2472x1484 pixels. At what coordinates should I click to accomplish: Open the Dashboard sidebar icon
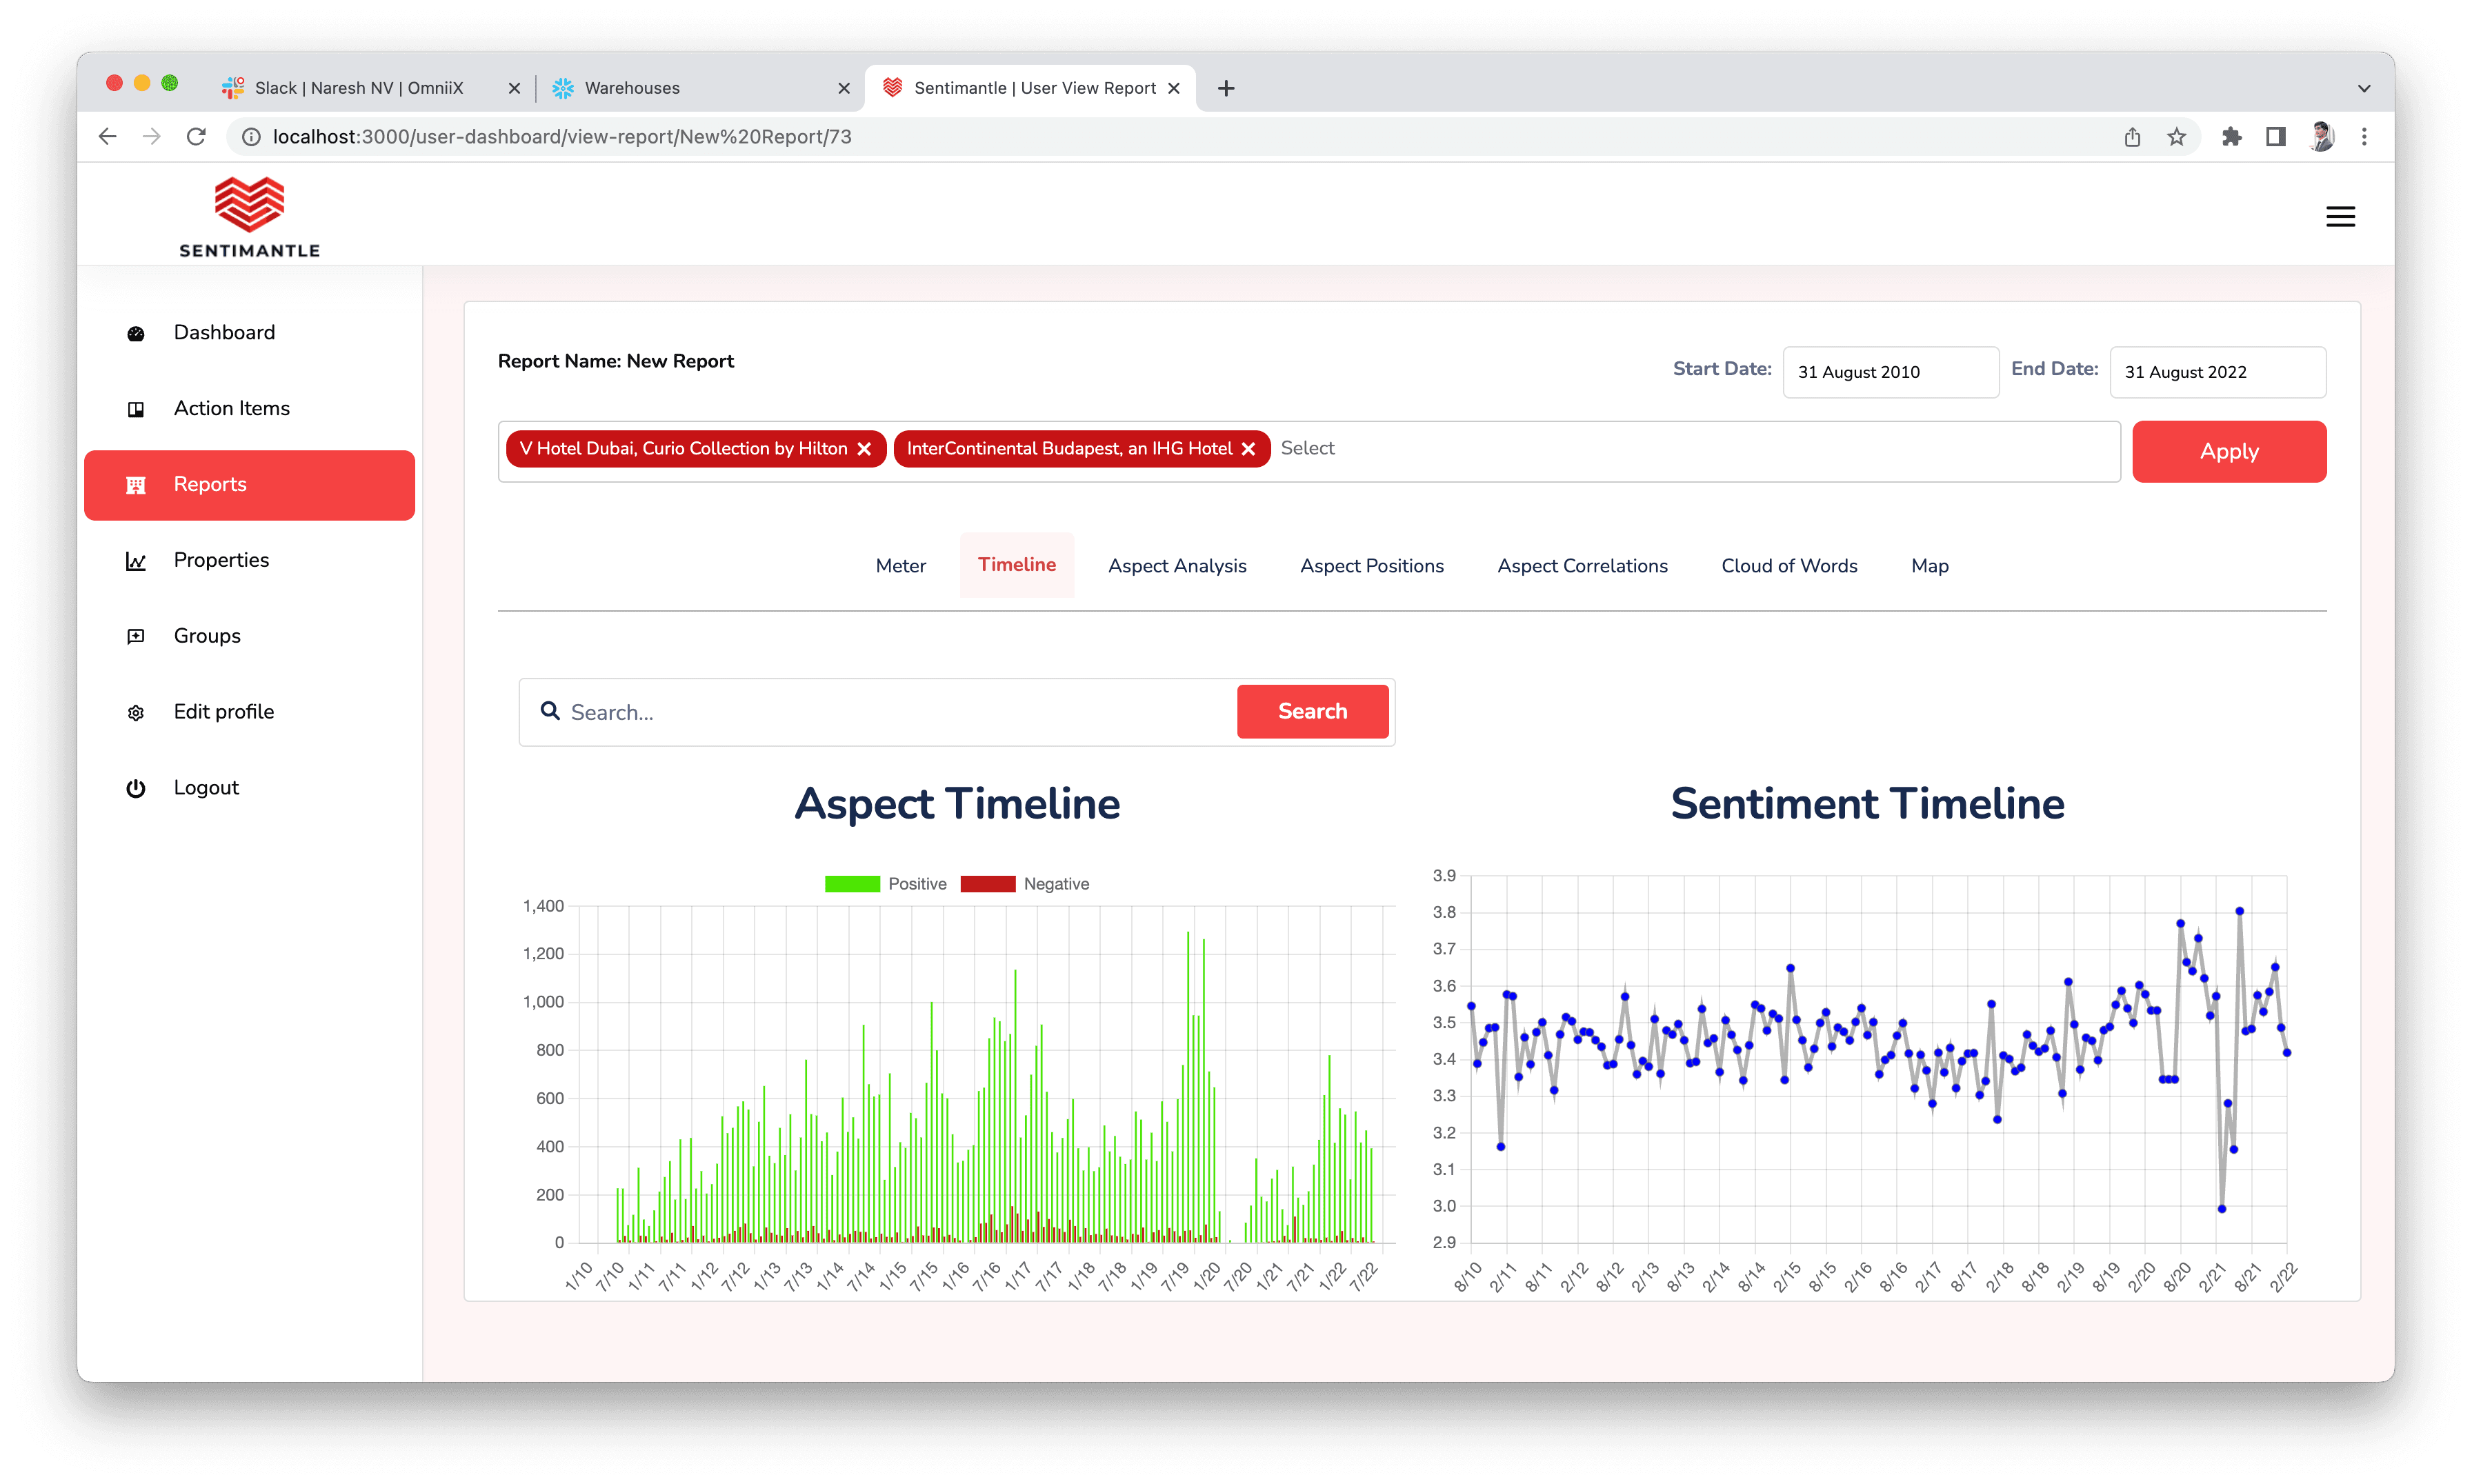click(136, 332)
